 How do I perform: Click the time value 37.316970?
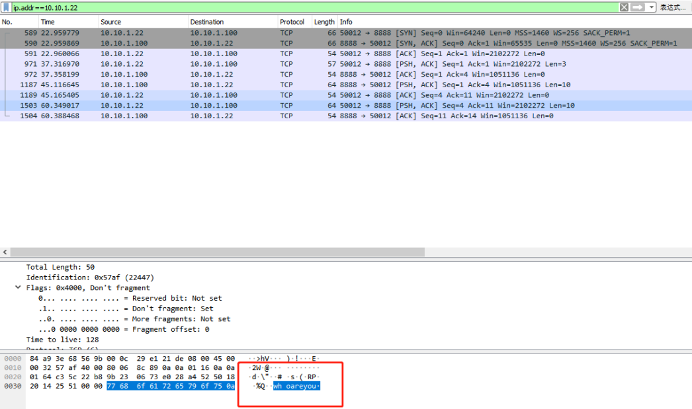60,64
